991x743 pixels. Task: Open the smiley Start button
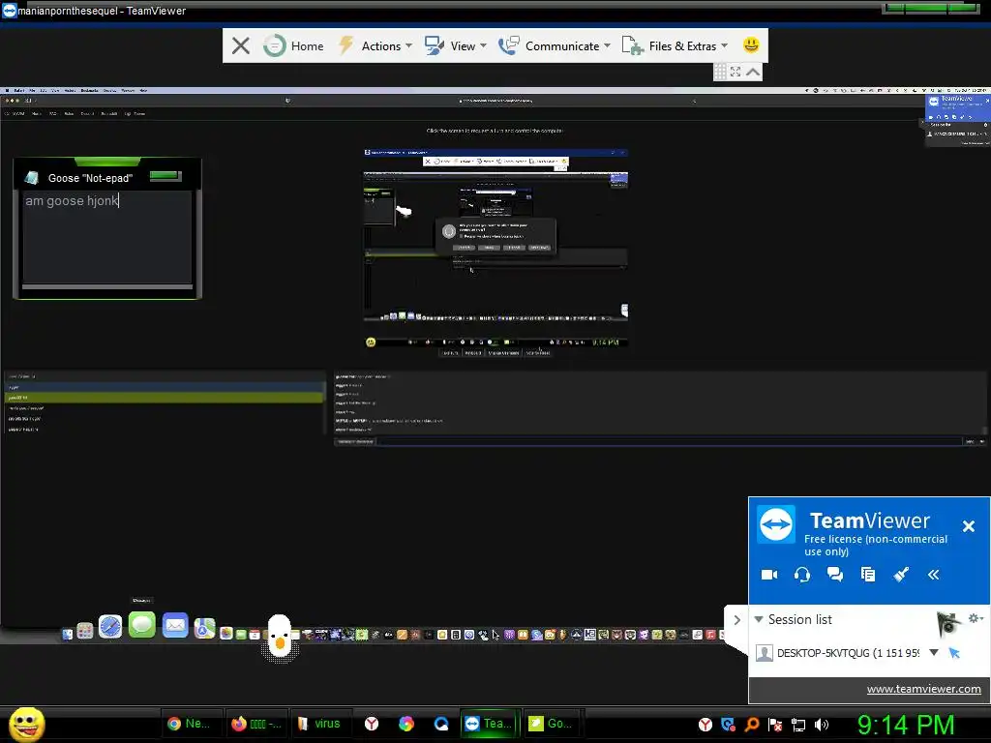26,724
